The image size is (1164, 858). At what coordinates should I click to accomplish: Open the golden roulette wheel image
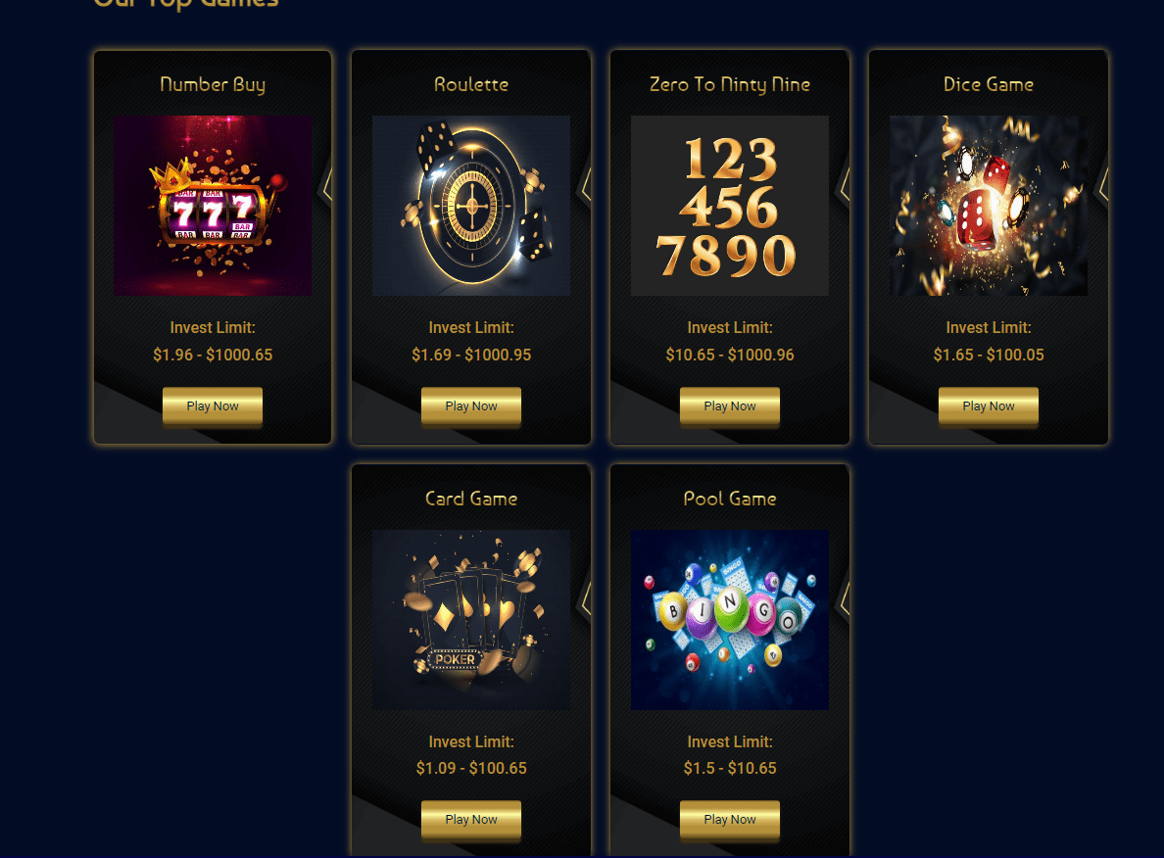click(x=470, y=206)
